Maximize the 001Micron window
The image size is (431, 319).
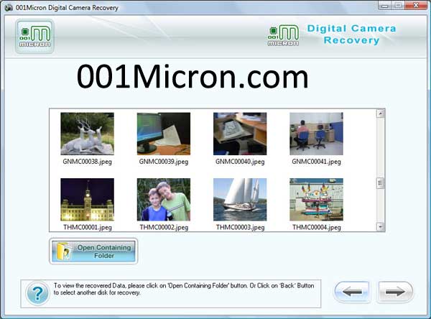398,5
